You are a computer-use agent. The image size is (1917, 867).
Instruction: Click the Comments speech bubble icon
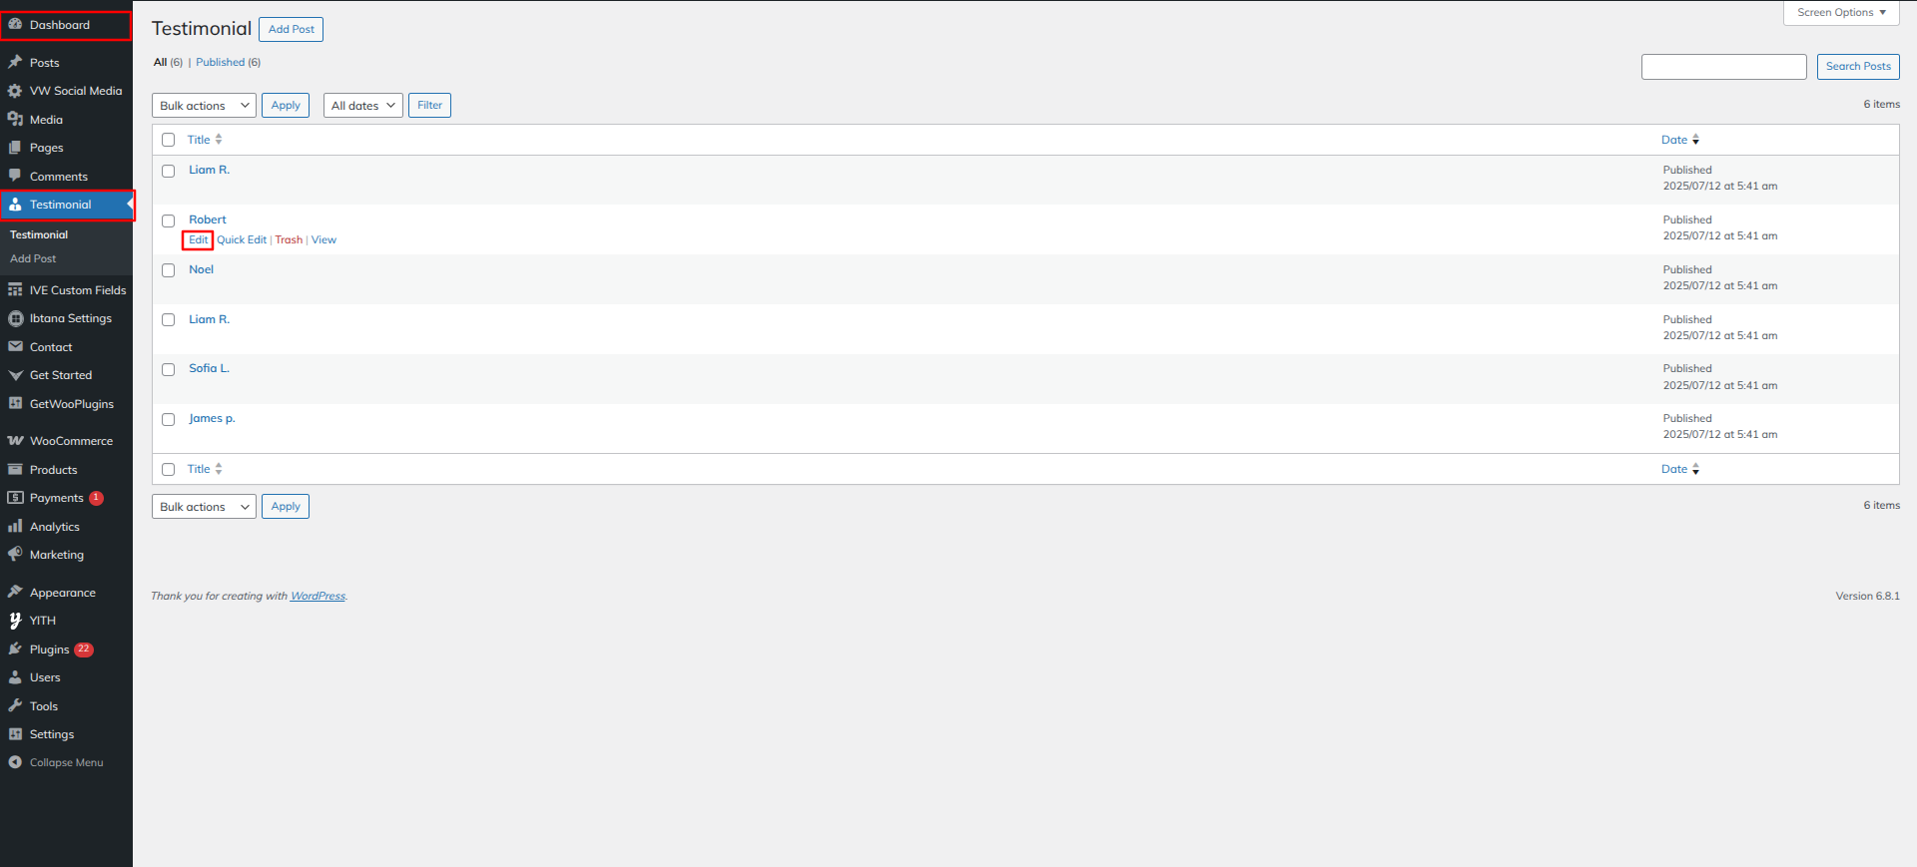tap(15, 176)
